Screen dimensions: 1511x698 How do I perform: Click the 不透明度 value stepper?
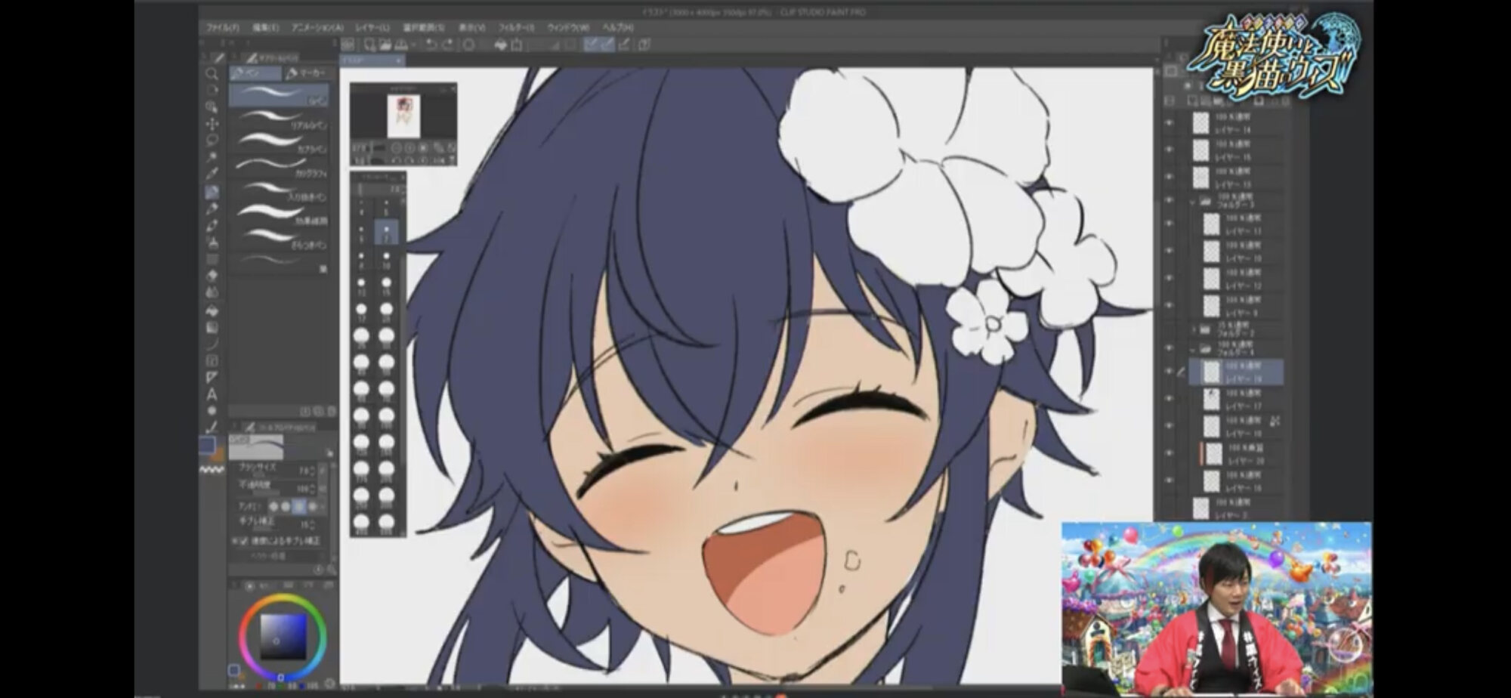[313, 490]
